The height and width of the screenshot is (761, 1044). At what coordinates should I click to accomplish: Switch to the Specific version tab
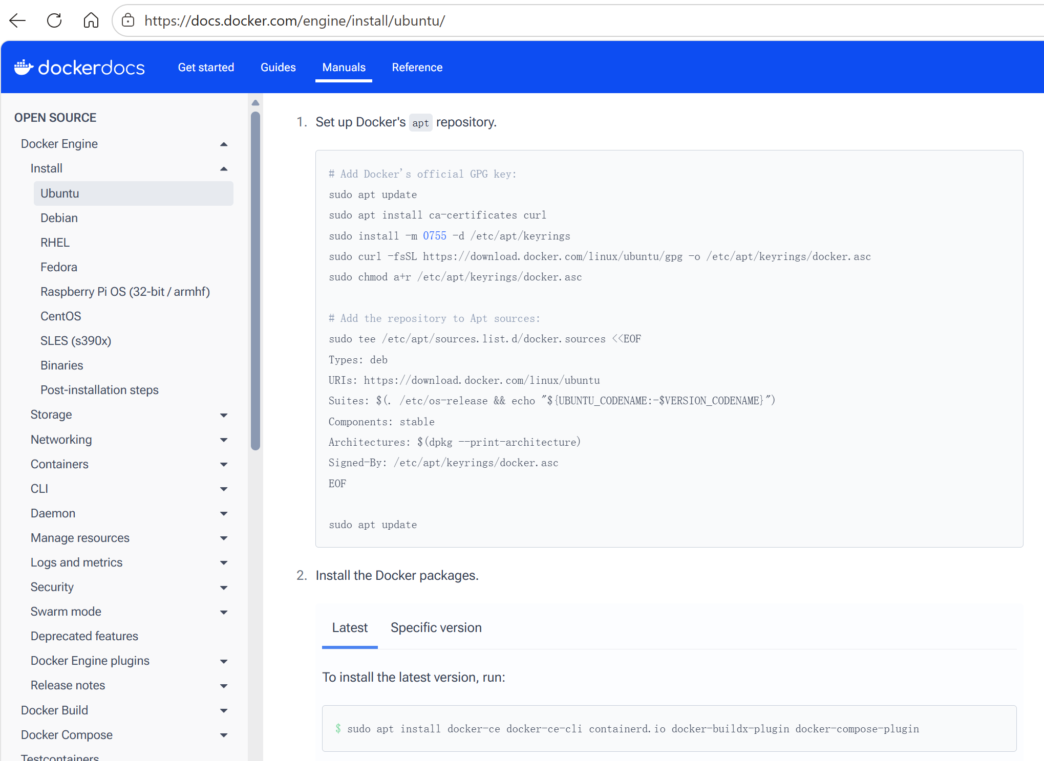pos(436,627)
